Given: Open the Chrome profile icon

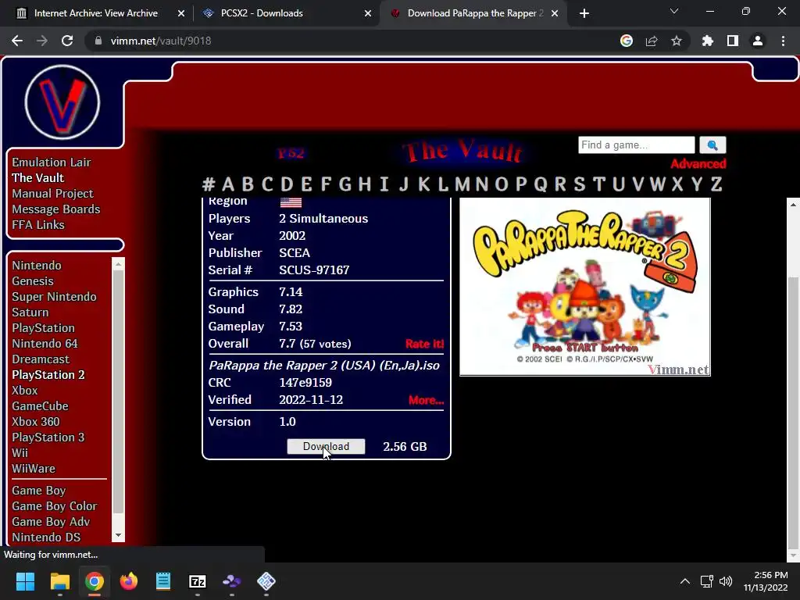Looking at the screenshot, I should click(x=758, y=41).
